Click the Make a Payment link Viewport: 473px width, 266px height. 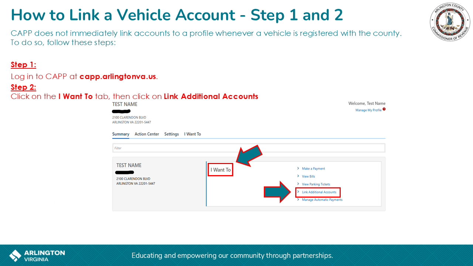pos(313,168)
